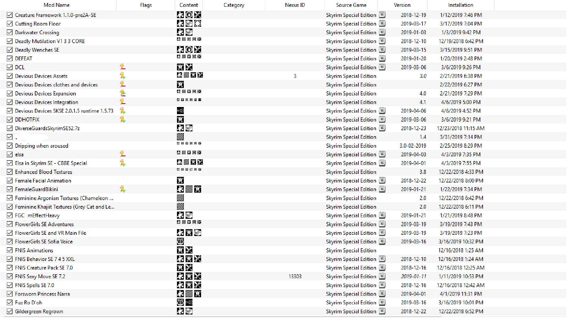This screenshot has width=572, height=321.
Task: Click flag icon for FemaleGuardBikini
Action: [122, 189]
